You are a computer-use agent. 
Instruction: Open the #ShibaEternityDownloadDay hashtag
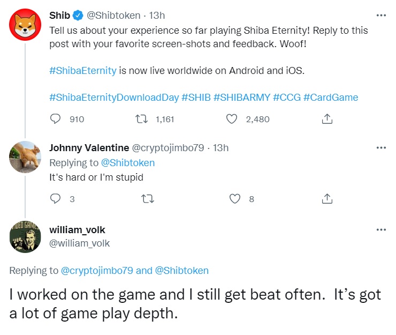pos(114,97)
